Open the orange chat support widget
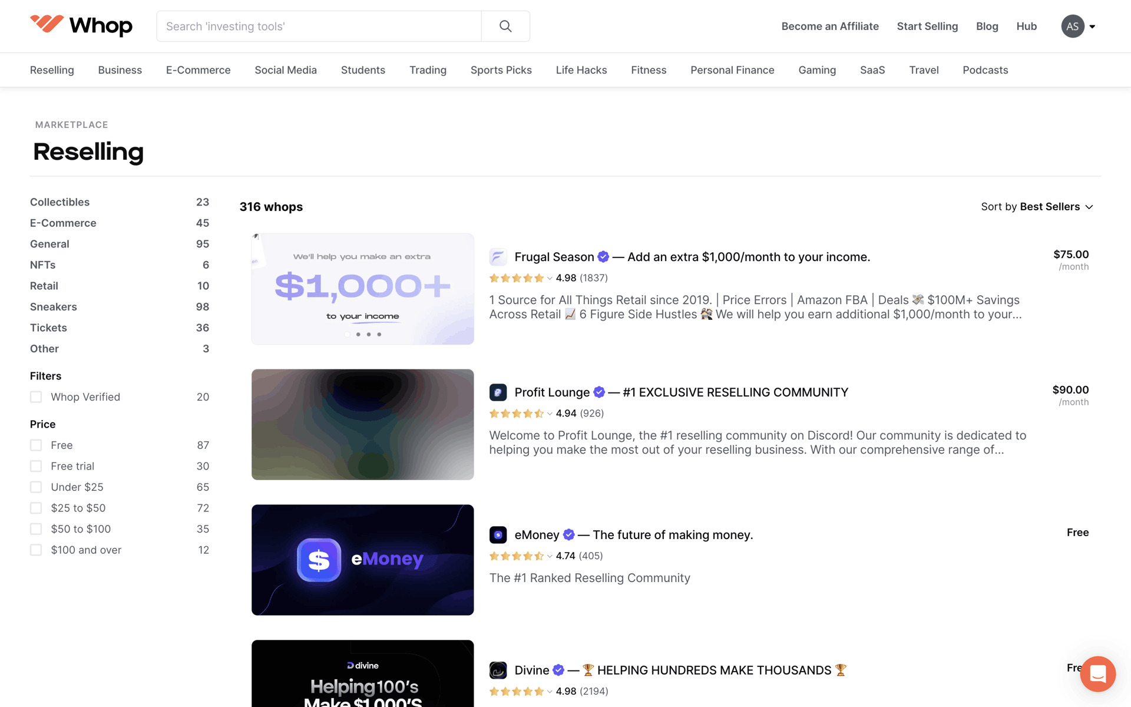 1097,673
